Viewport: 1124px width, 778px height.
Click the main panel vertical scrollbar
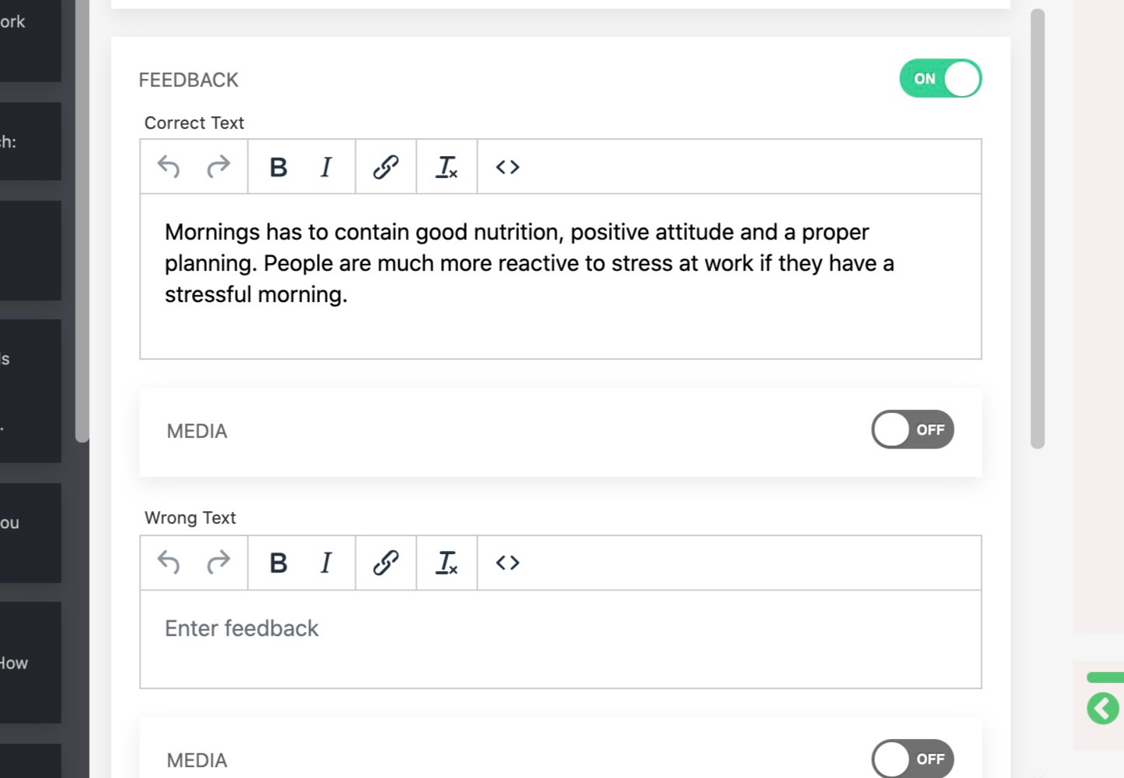coord(1037,229)
